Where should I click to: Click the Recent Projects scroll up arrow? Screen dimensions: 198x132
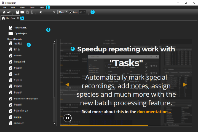[54, 42]
